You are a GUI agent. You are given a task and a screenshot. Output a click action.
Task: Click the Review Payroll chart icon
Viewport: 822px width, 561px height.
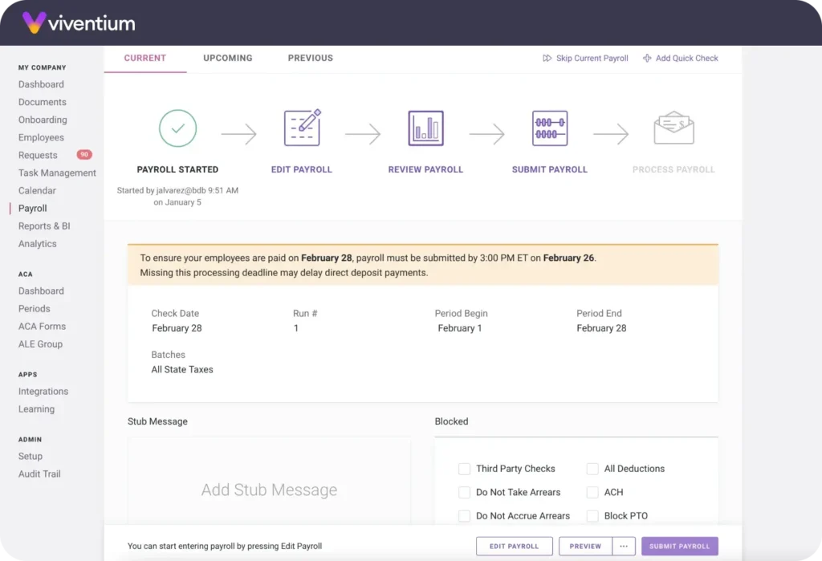[425, 128]
